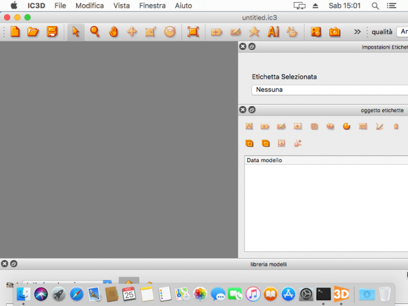Click the letter A label icon in oggetto etichette
The width and height of the screenshot is (408, 306).
(x=249, y=127)
